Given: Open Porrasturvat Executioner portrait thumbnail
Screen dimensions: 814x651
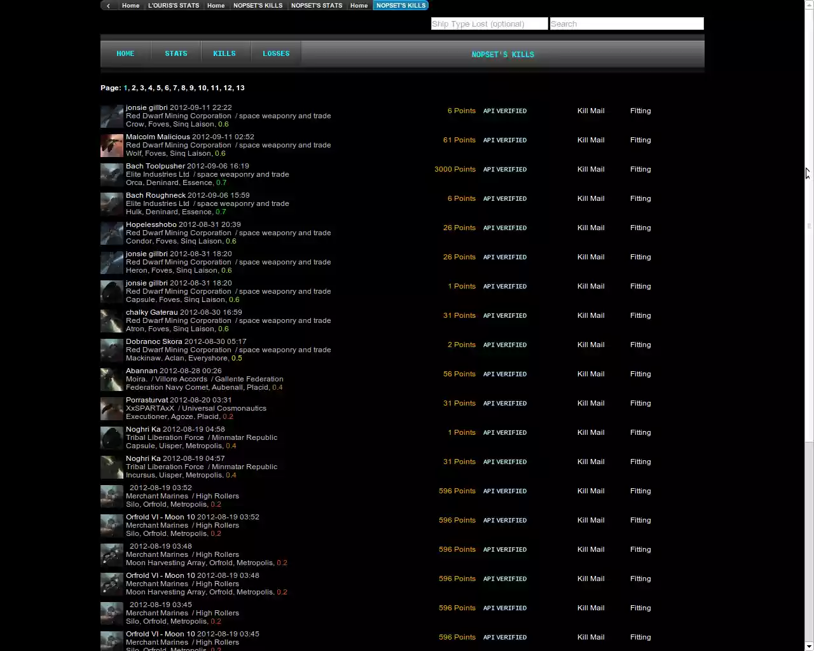Looking at the screenshot, I should coord(112,409).
